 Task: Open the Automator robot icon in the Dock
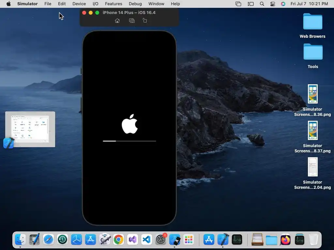click(x=105, y=240)
